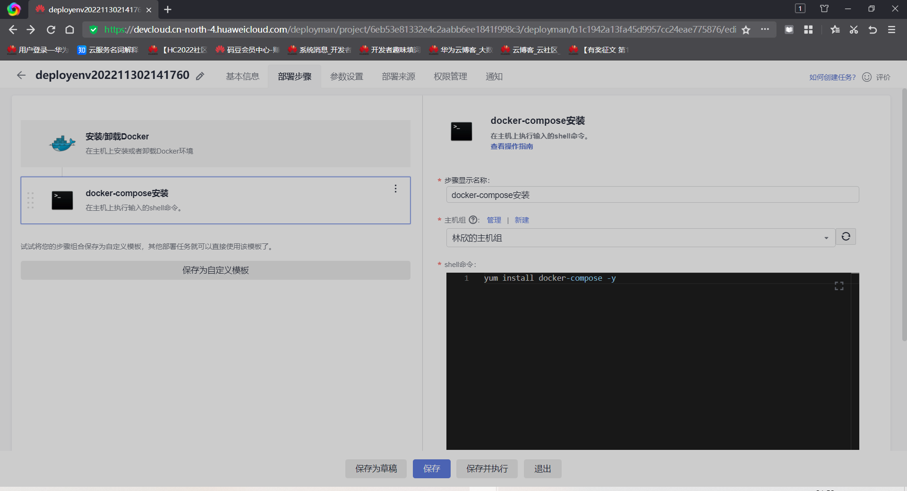Open the docker-compose step three-dot menu
This screenshot has width=907, height=491.
pyautogui.click(x=396, y=189)
